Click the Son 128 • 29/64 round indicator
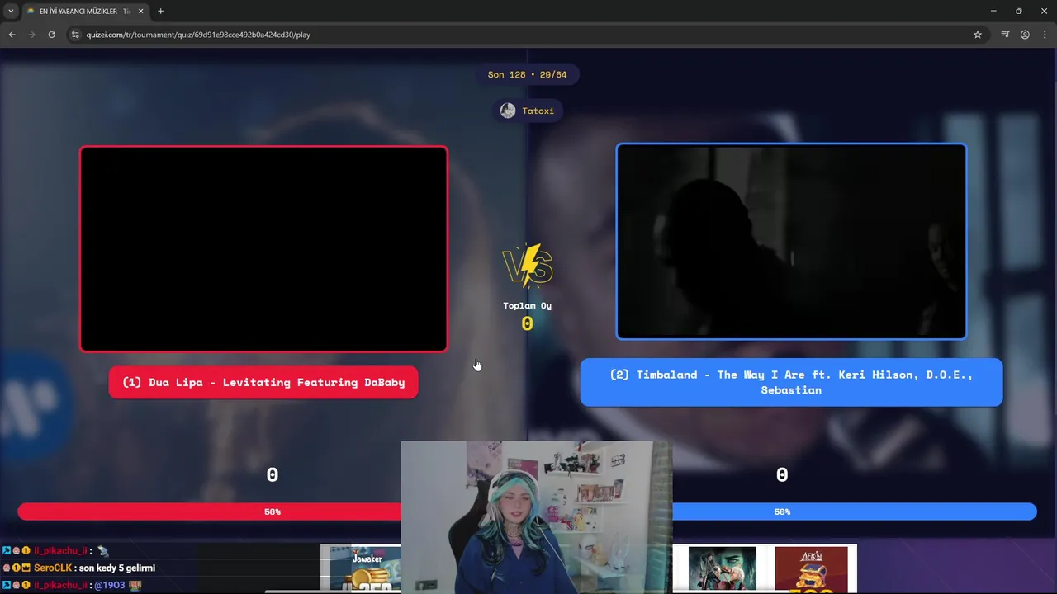This screenshot has height=594, width=1057. 527,74
